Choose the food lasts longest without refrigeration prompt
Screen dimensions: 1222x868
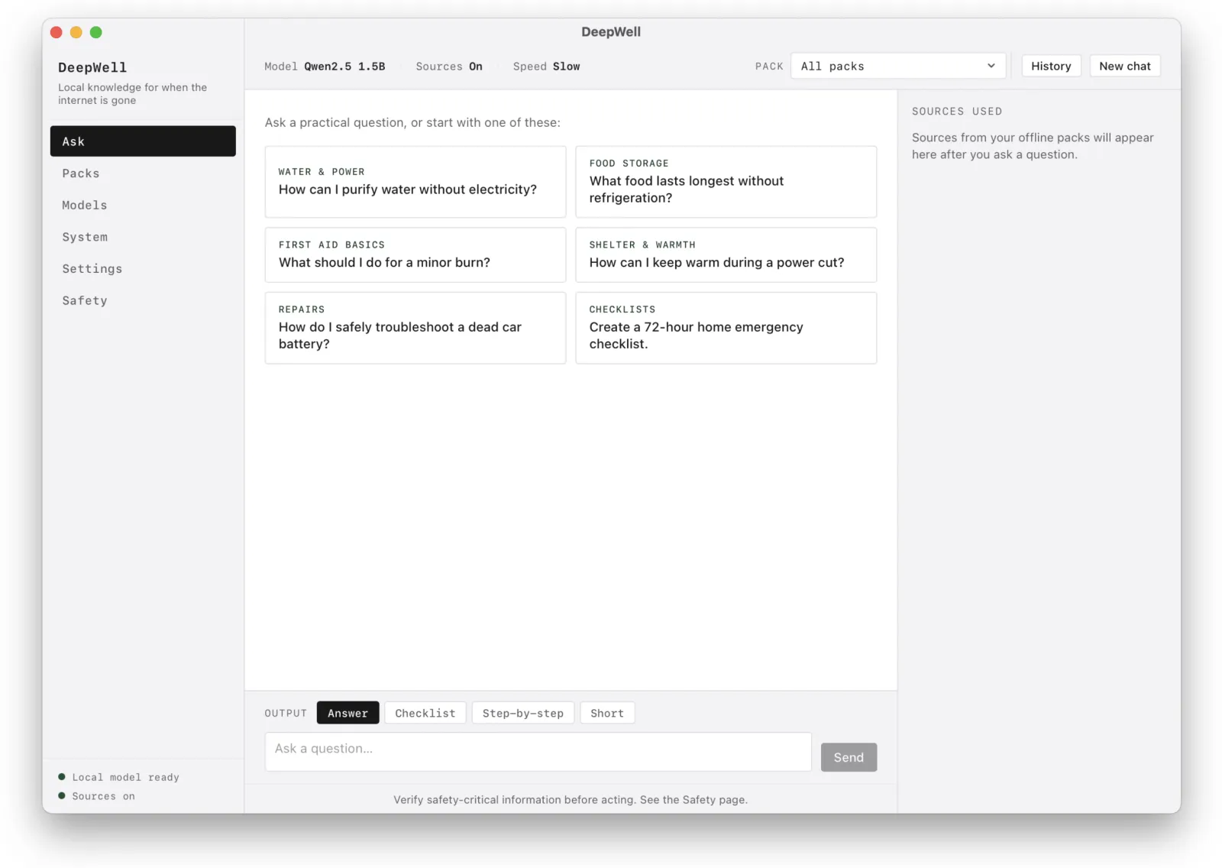click(726, 182)
